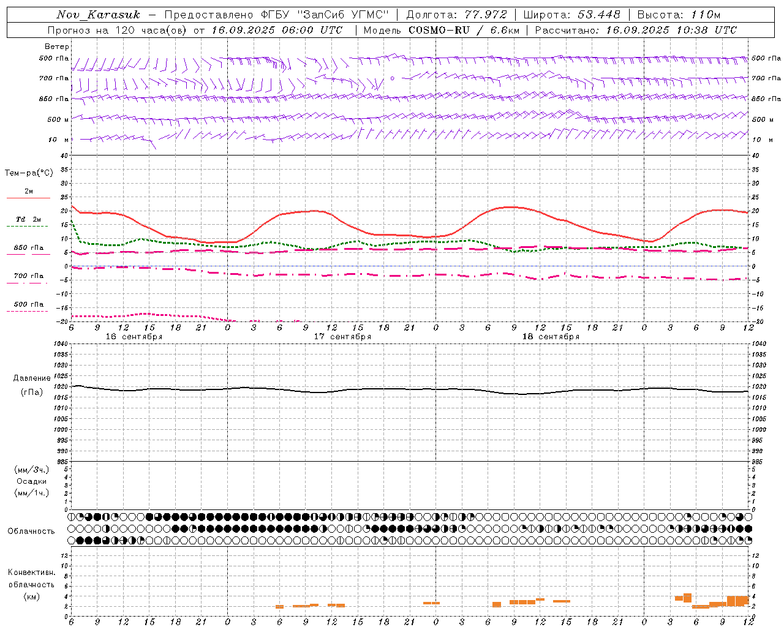Viewport: 784px width, 627px height.
Task: Click the Конвективн. convective cloud label
Action: [x=31, y=573]
